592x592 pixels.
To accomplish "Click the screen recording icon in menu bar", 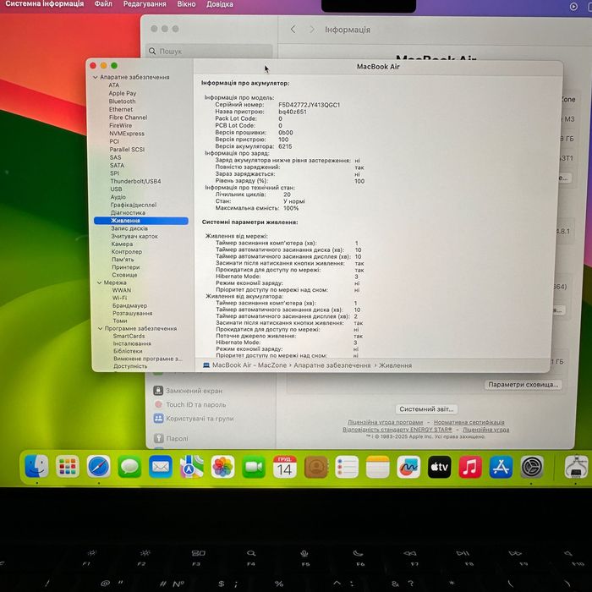I will 573,7.
